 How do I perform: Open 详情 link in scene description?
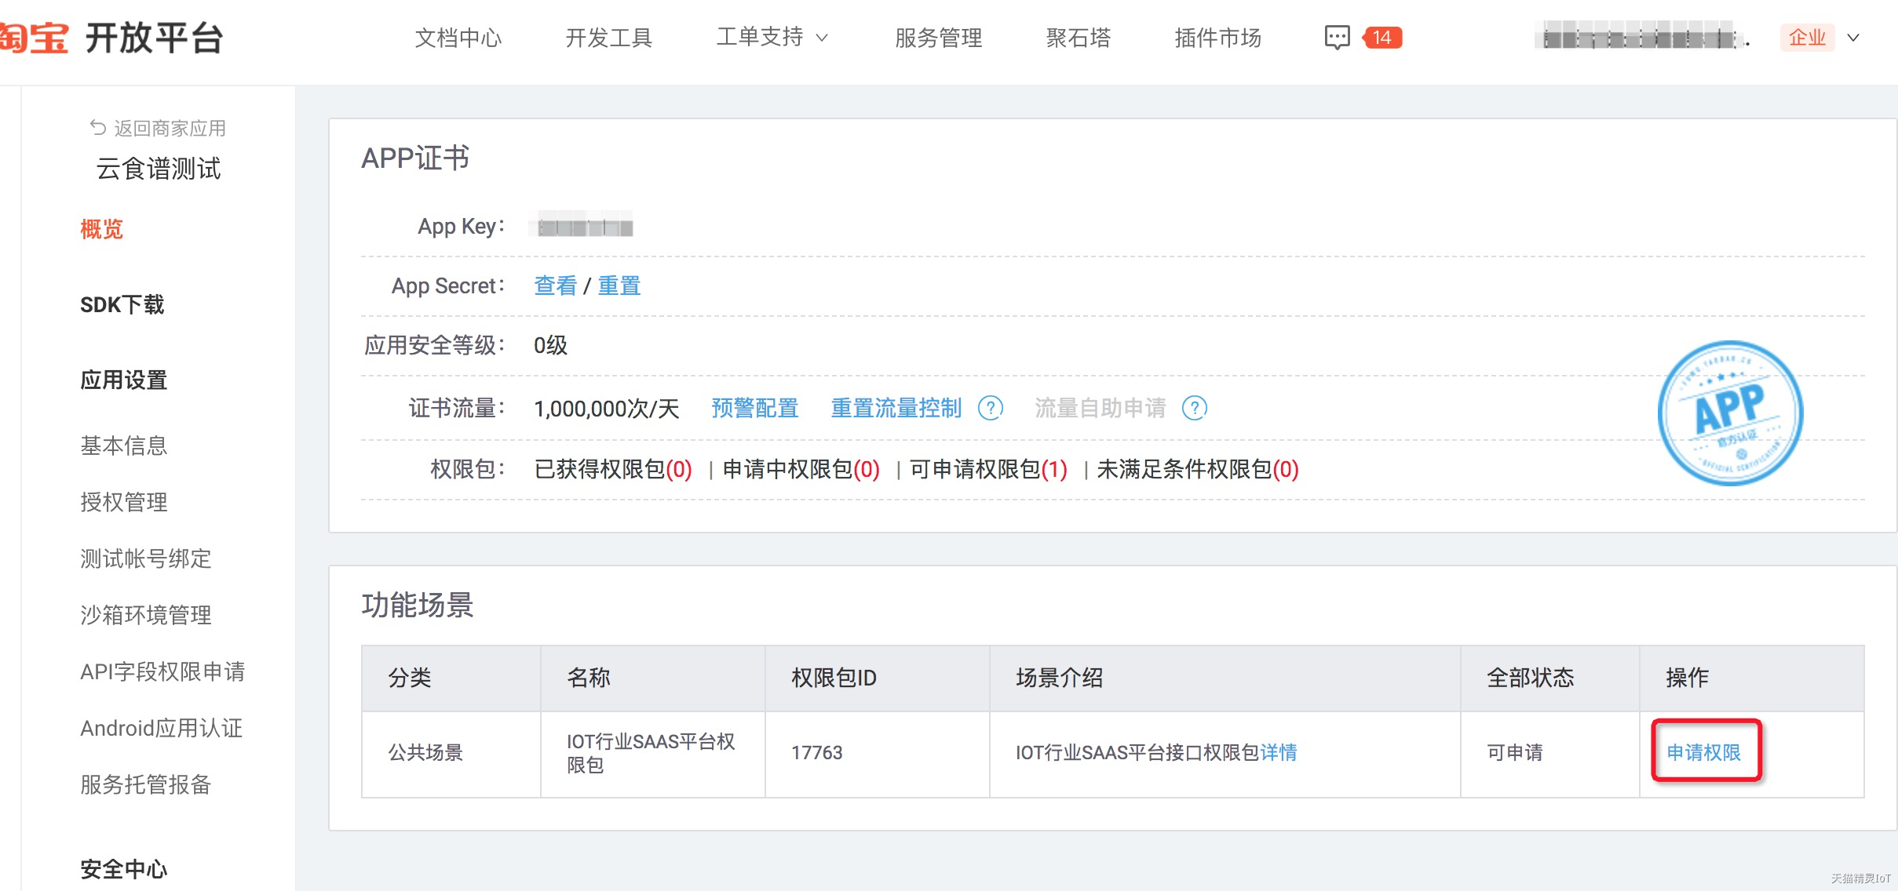click(1279, 752)
